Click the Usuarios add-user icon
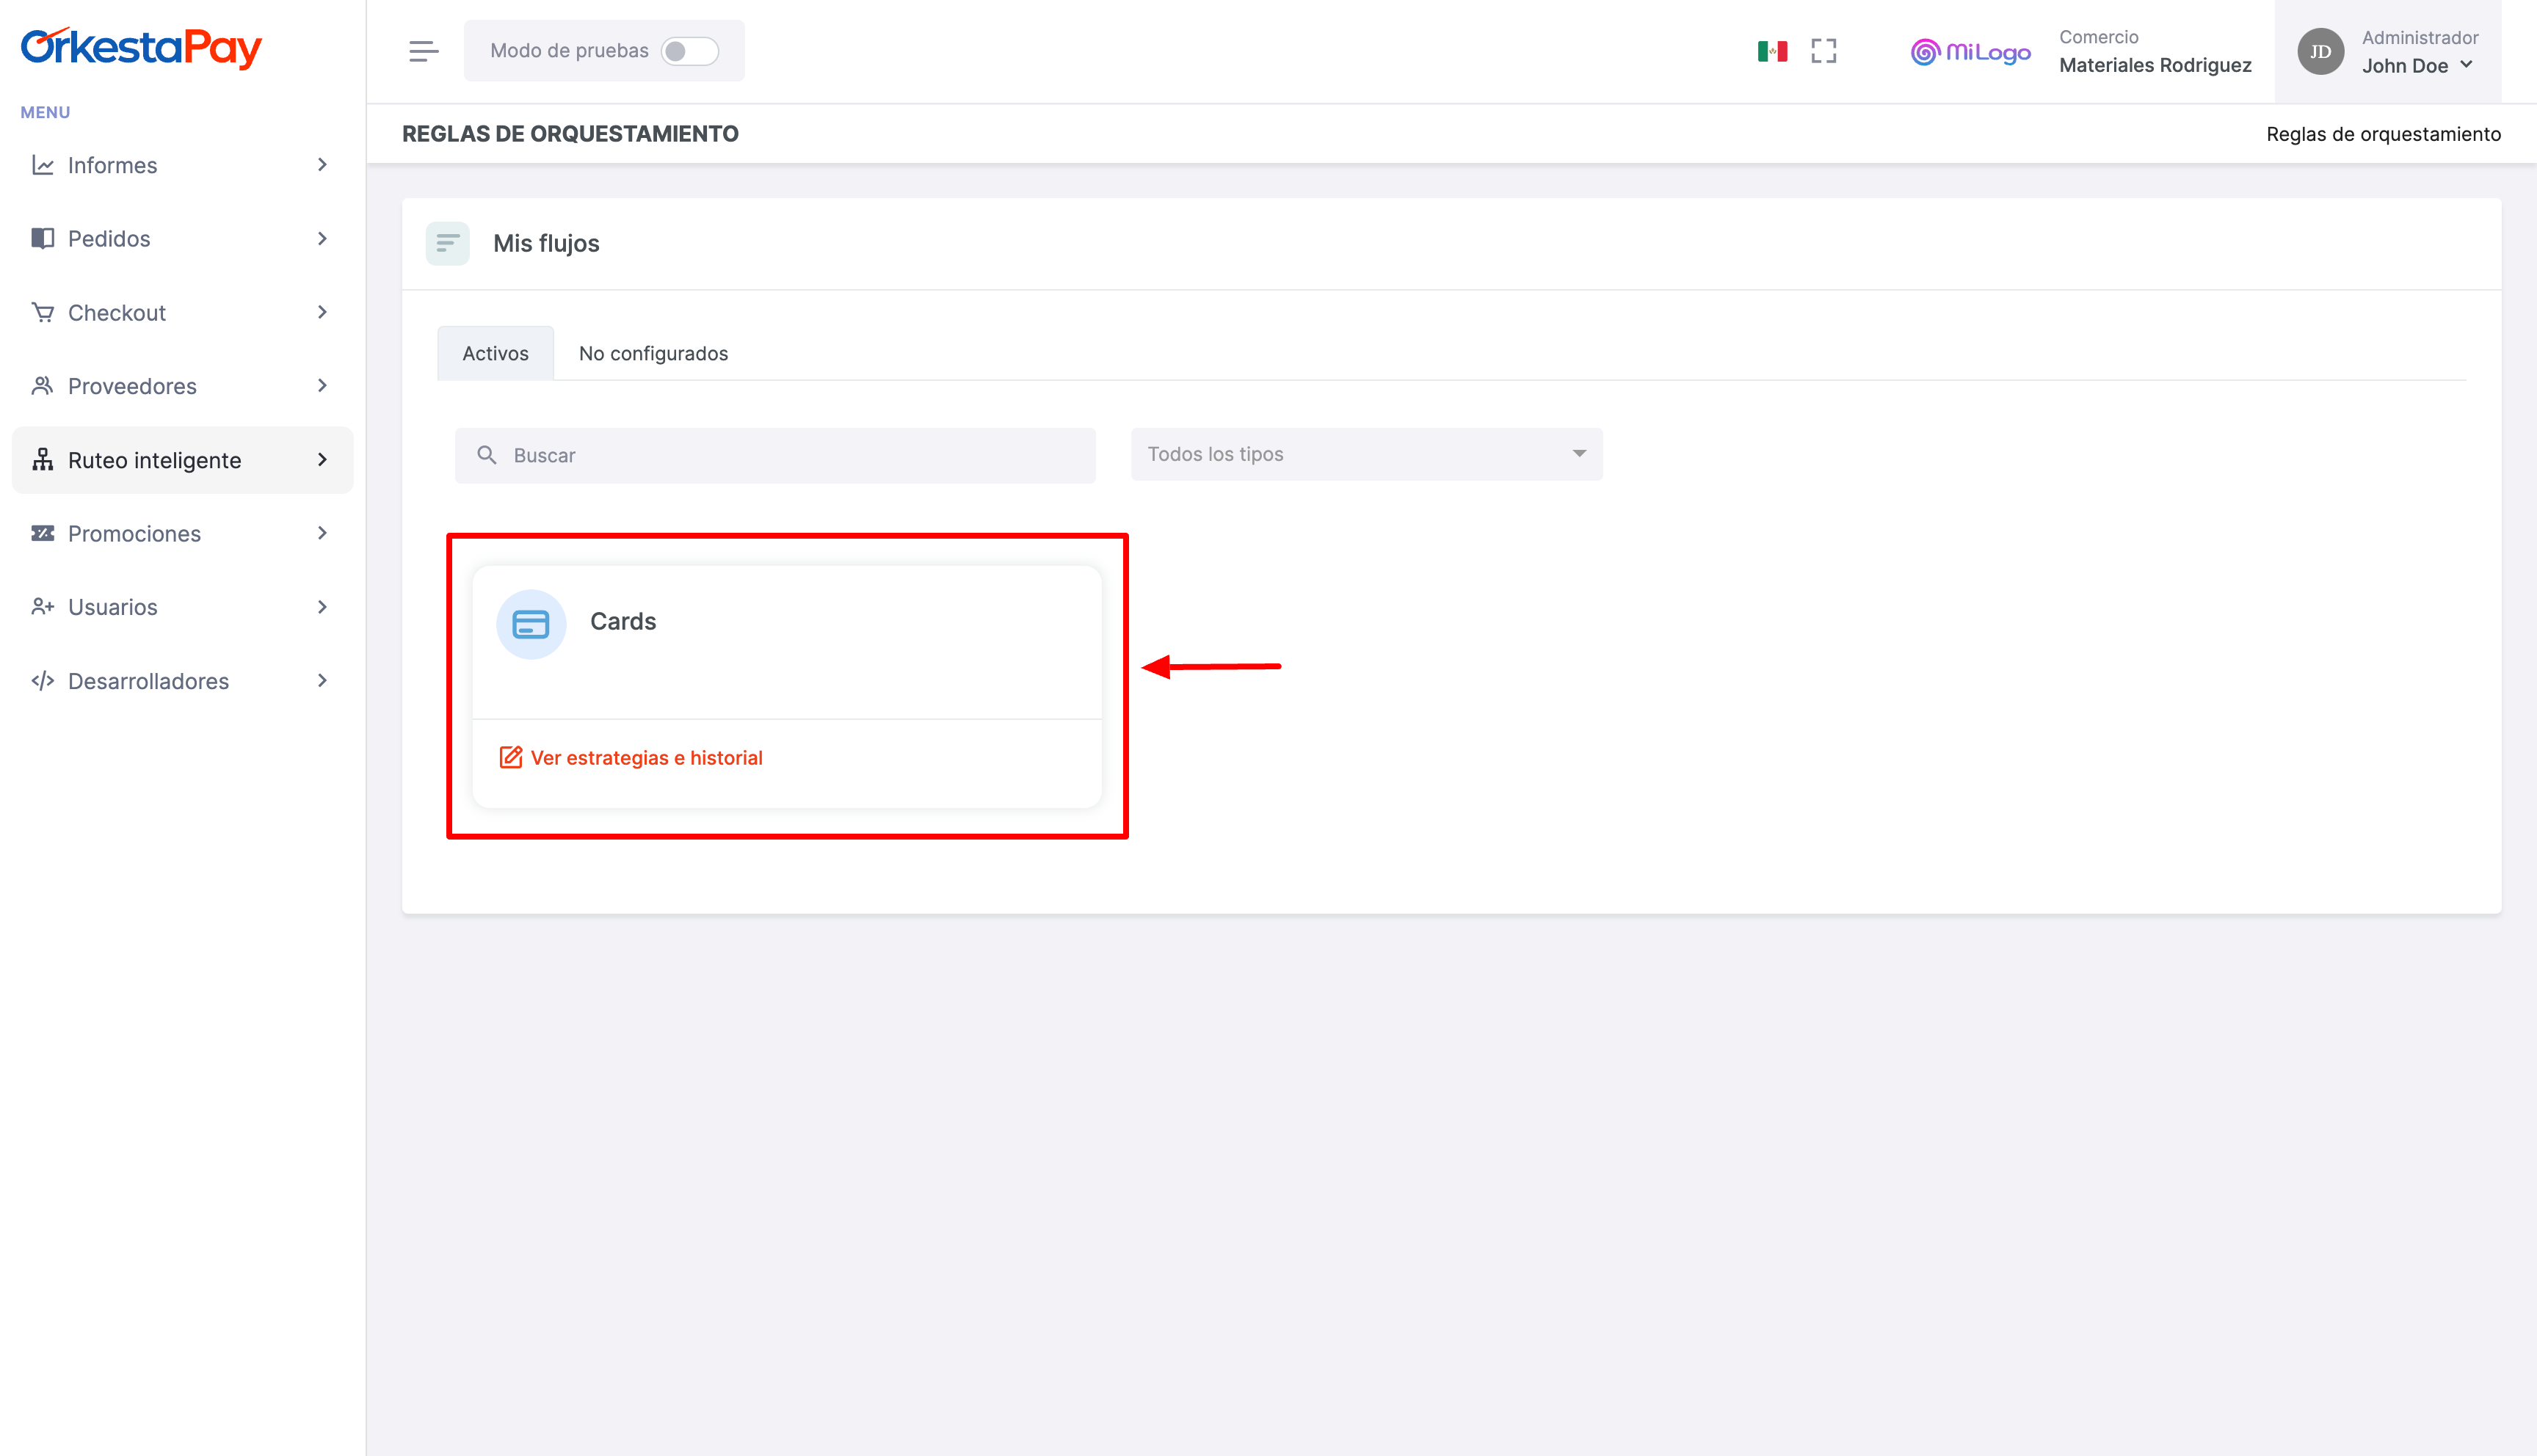The height and width of the screenshot is (1456, 2537). (x=43, y=607)
